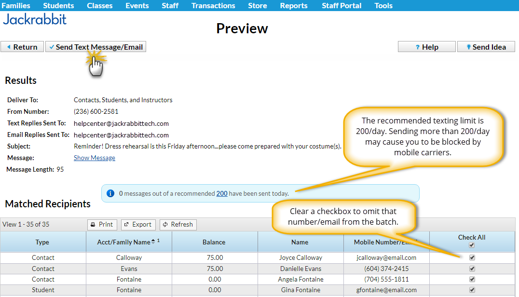Click the sort arrows beside Acct/Family Name

(153, 242)
